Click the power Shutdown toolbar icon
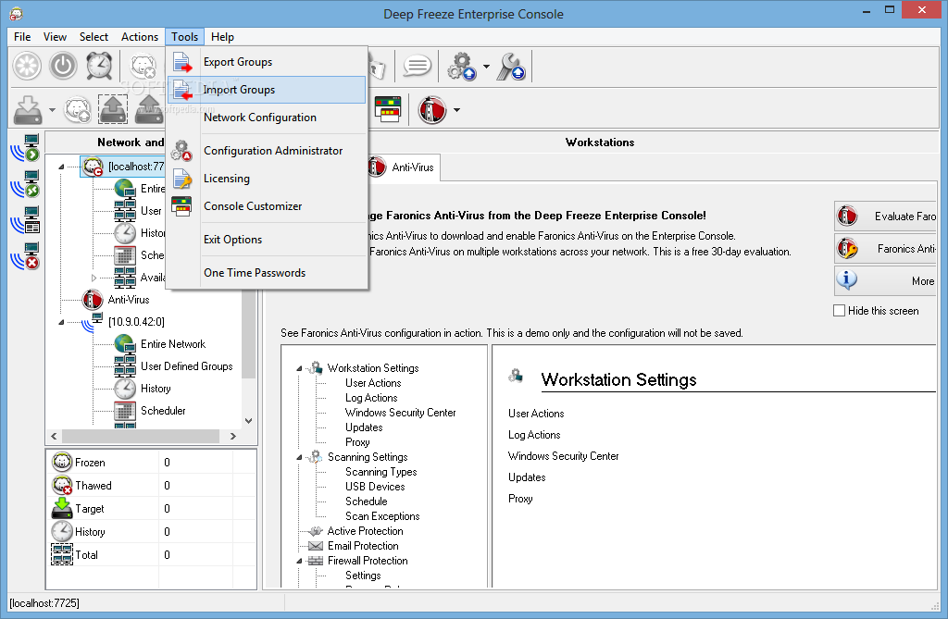Image resolution: width=948 pixels, height=619 pixels. tap(63, 66)
